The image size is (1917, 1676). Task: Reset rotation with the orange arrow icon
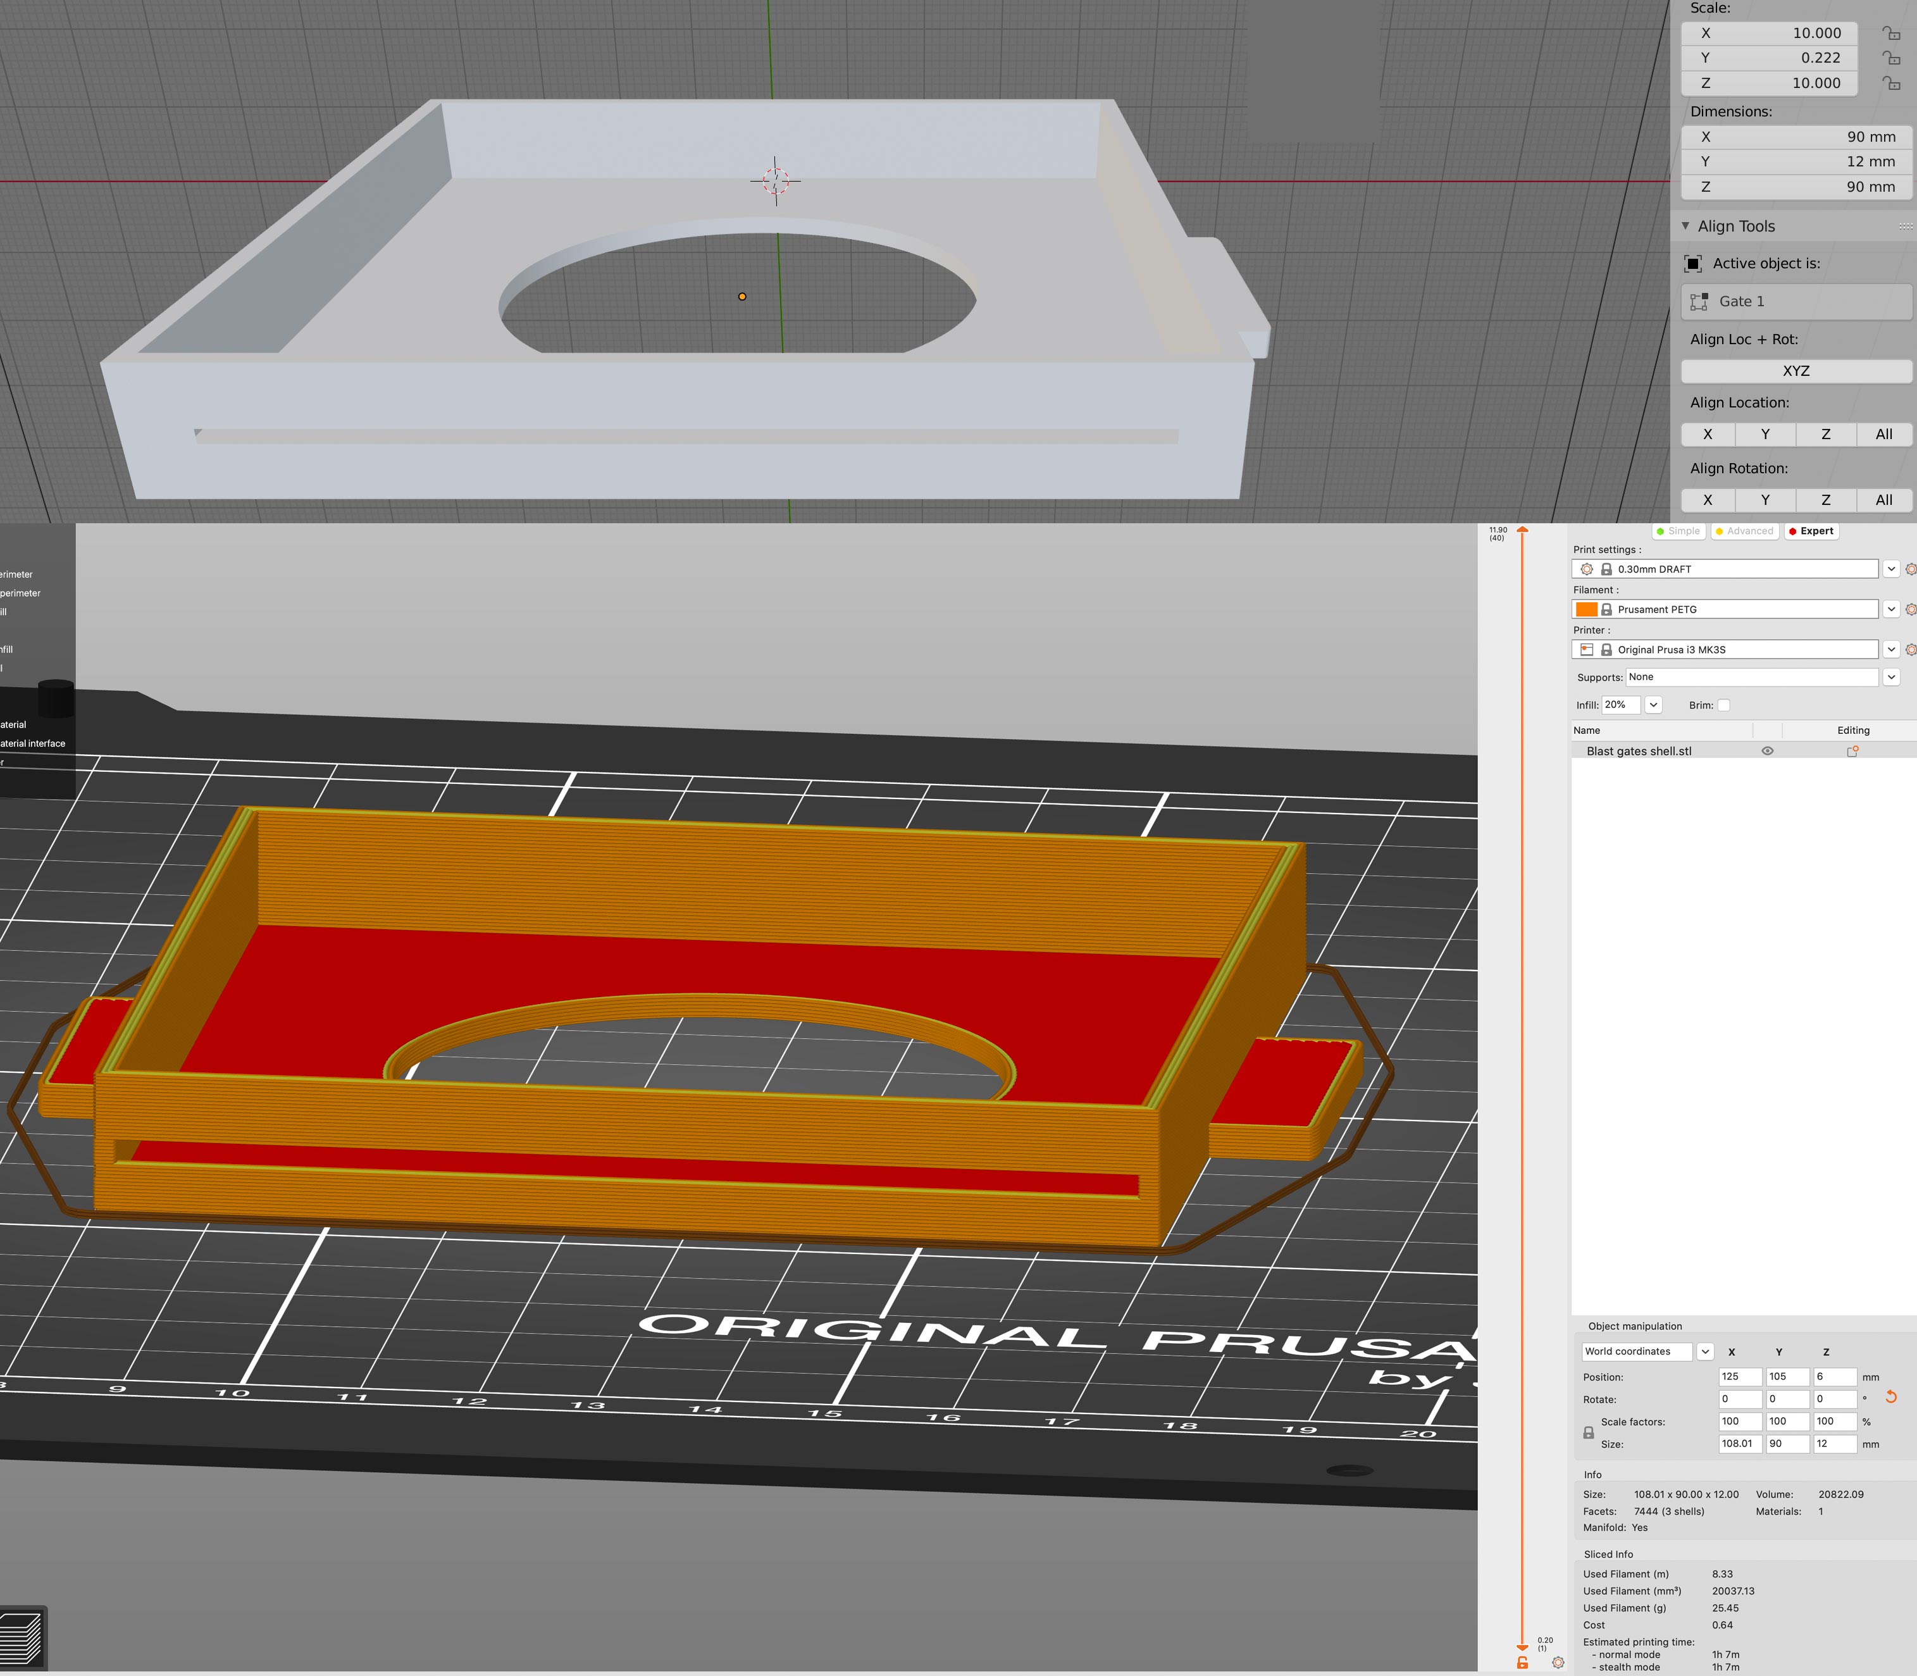coord(1891,1397)
